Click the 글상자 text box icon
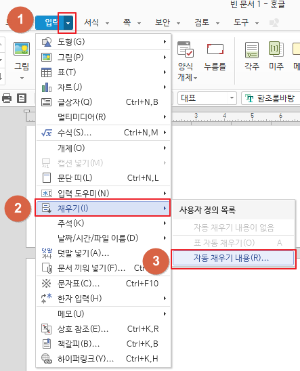Viewport: 300px width, 371px height. click(x=46, y=102)
